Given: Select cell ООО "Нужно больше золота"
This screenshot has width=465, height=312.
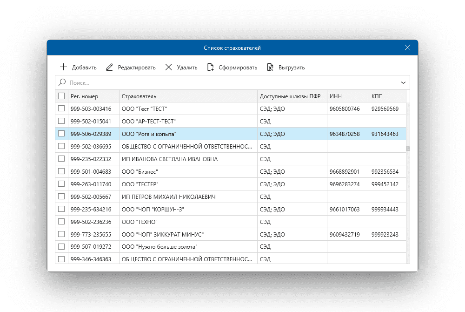Looking at the screenshot, I should point(188,247).
